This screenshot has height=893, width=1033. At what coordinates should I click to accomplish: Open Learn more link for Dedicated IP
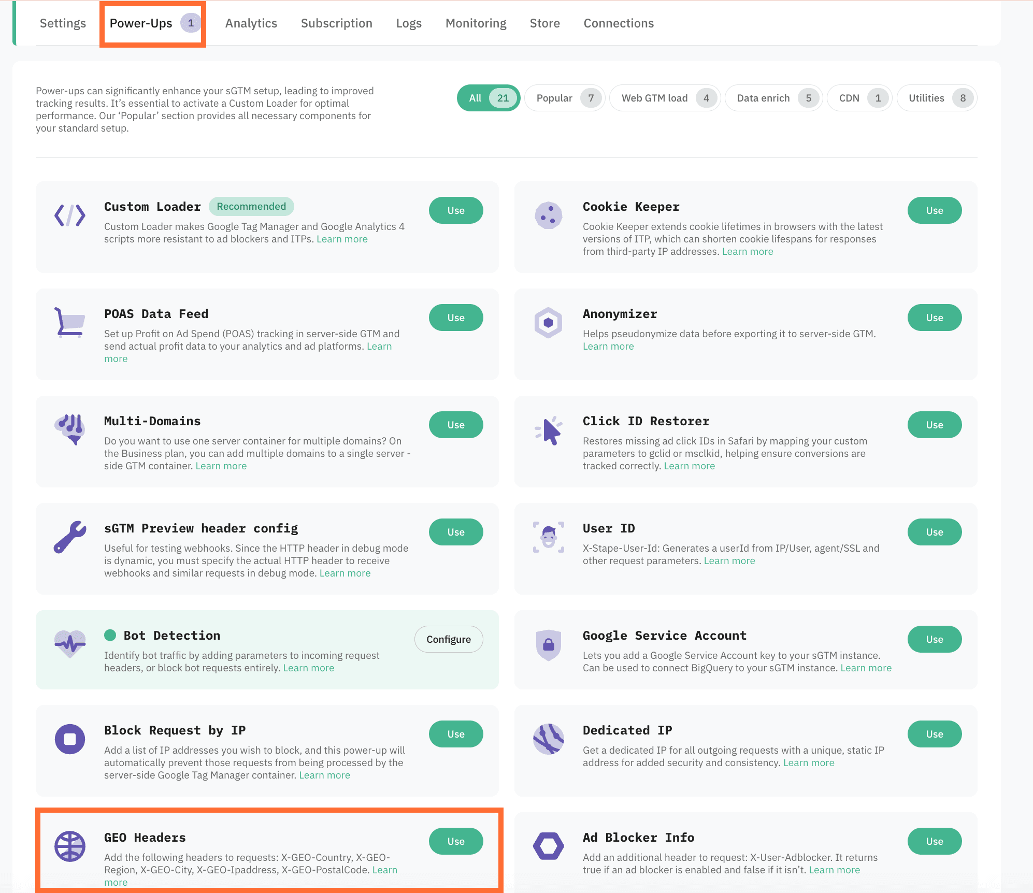point(808,762)
